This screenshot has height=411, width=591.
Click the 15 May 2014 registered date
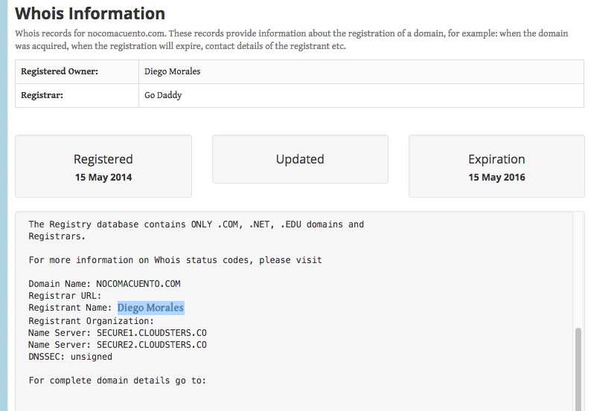point(103,178)
